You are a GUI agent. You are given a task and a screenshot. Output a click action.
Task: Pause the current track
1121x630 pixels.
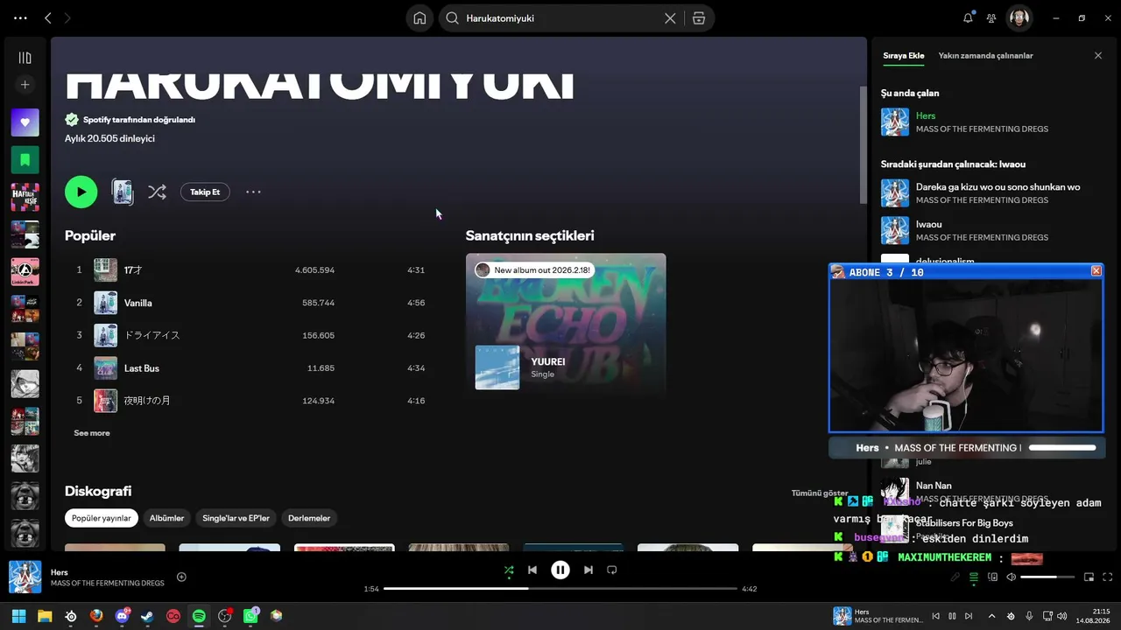coord(560,570)
